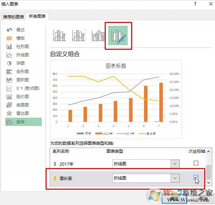The height and width of the screenshot is (205, 215).
Task: Choose the column-line on secondary axis icon
Action: (x=79, y=36)
